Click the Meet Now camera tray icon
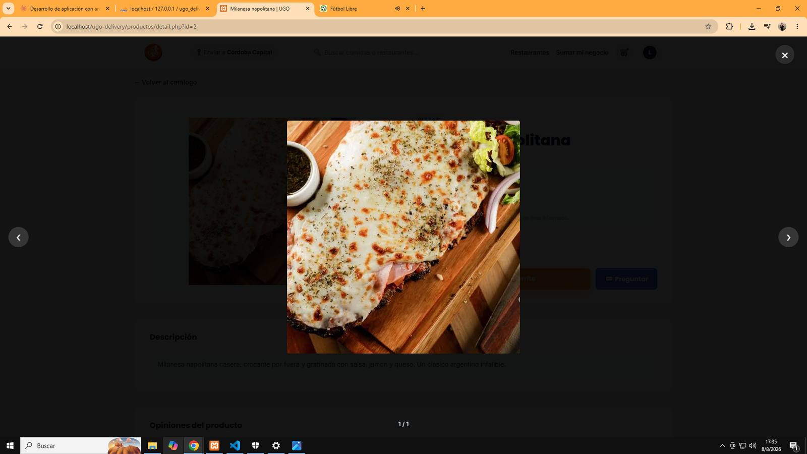Screen dimensions: 807x454 [x=733, y=445]
